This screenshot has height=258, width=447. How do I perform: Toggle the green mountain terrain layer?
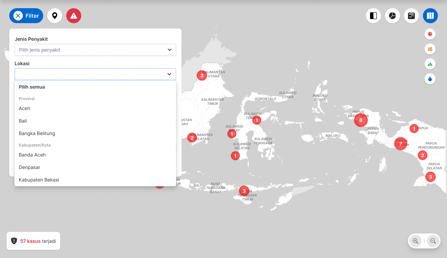[x=430, y=64]
